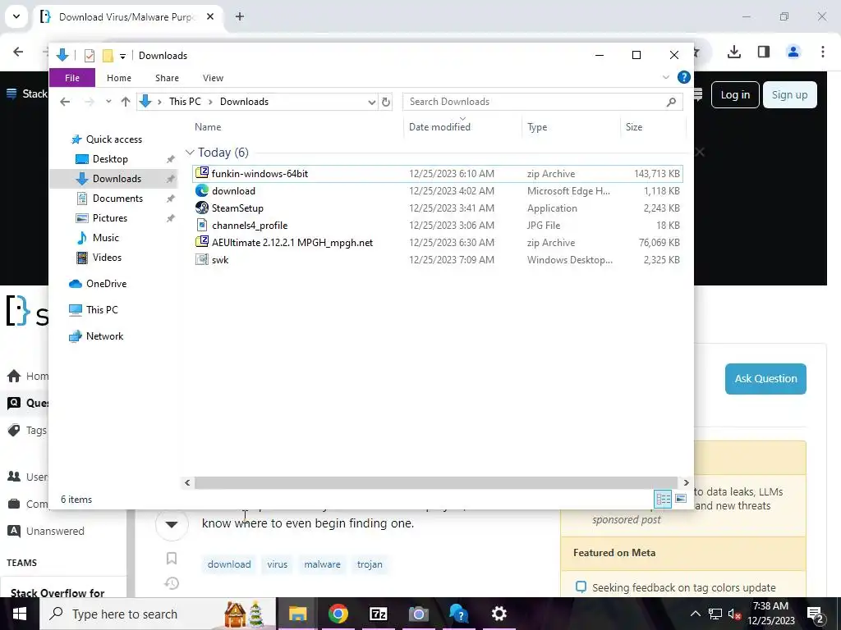The image size is (841, 630).
Task: Open Chrome profile avatar
Action: (x=793, y=52)
